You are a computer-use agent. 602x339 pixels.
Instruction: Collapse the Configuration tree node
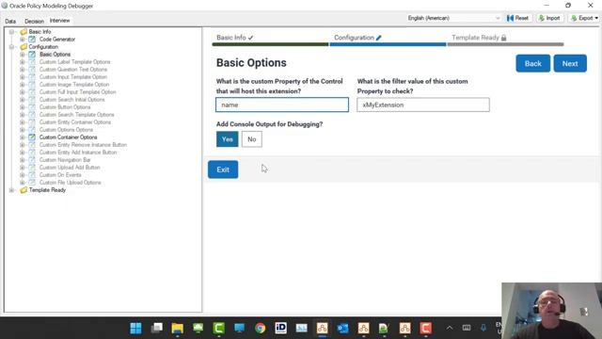11,47
